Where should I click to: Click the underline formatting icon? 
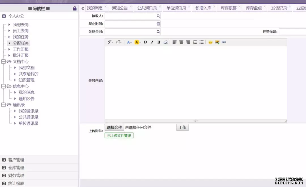pos(159,42)
